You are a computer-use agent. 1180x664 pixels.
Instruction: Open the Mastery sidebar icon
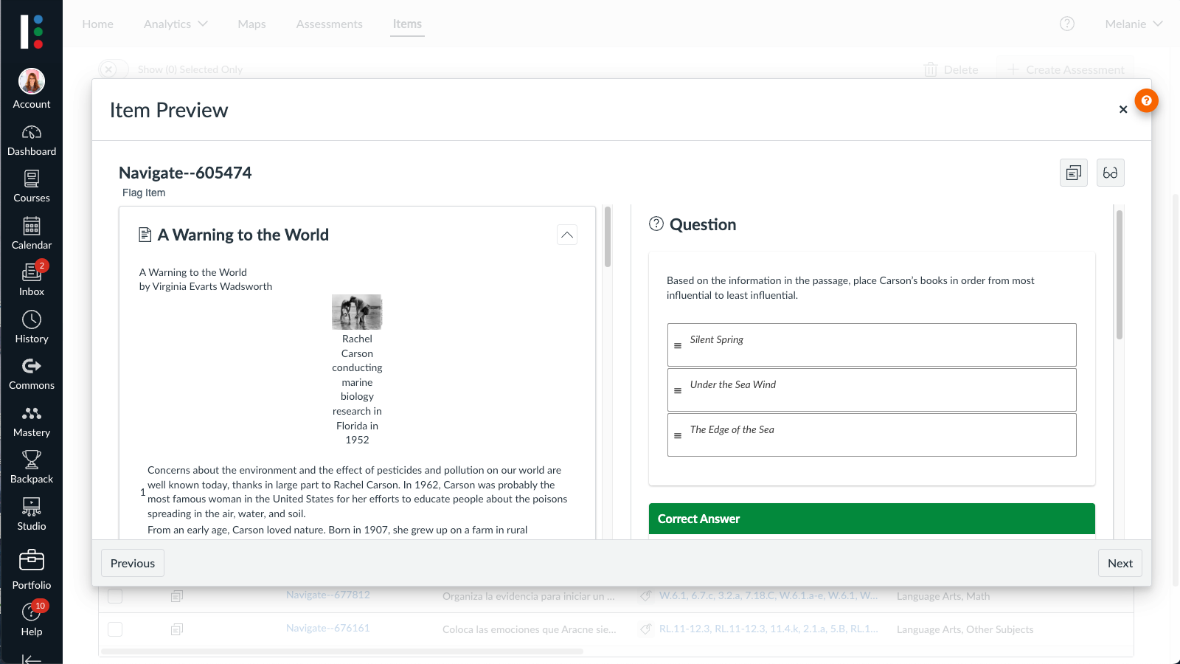coord(31,421)
